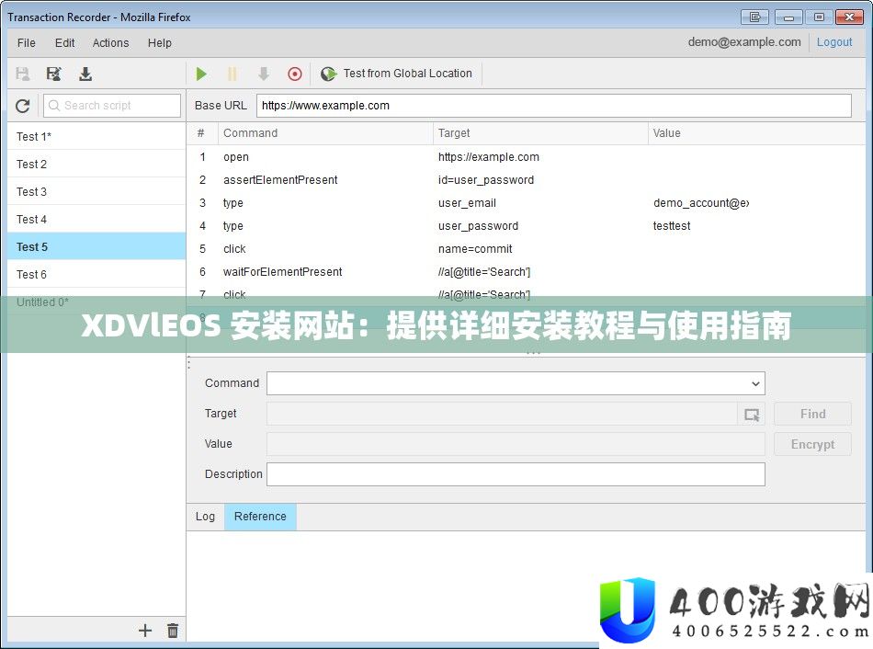Click the user_password target in row 4
This screenshot has height=649, width=873.
click(x=478, y=226)
